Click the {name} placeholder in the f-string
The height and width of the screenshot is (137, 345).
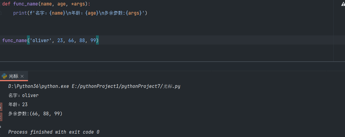click(x=57, y=13)
